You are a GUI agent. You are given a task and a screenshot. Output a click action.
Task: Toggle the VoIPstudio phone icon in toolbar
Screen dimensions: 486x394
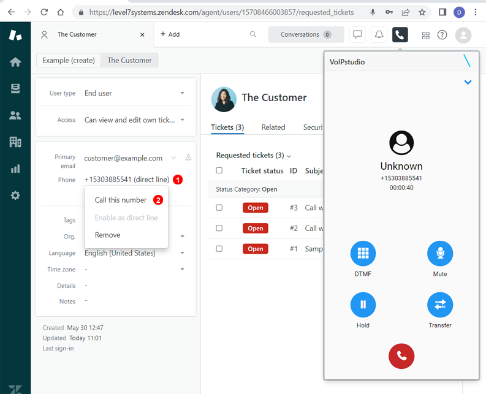click(x=400, y=34)
